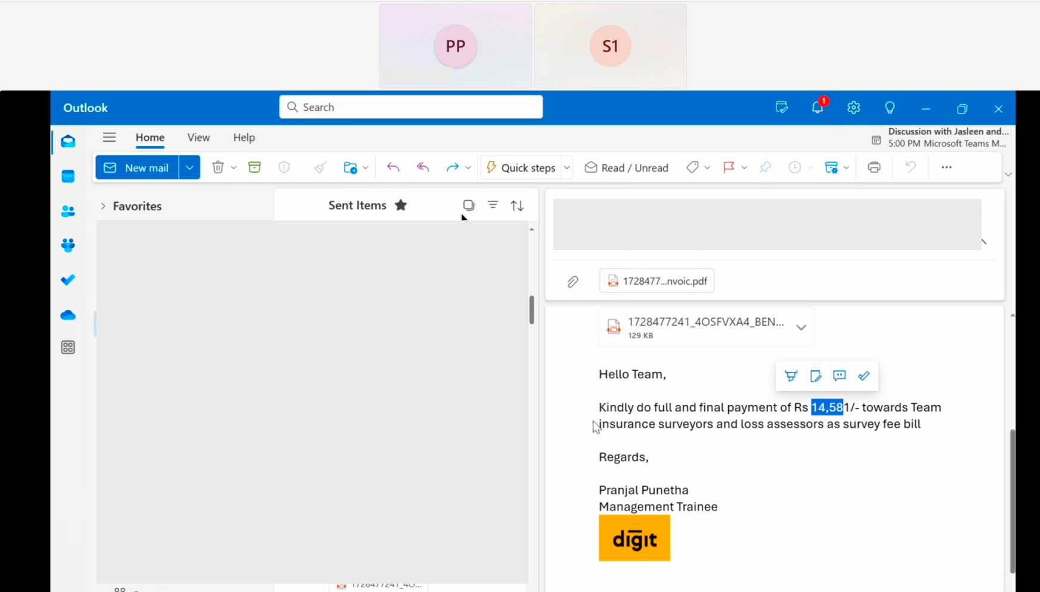Click the Forward arrow icon
The image size is (1040, 592).
point(452,167)
